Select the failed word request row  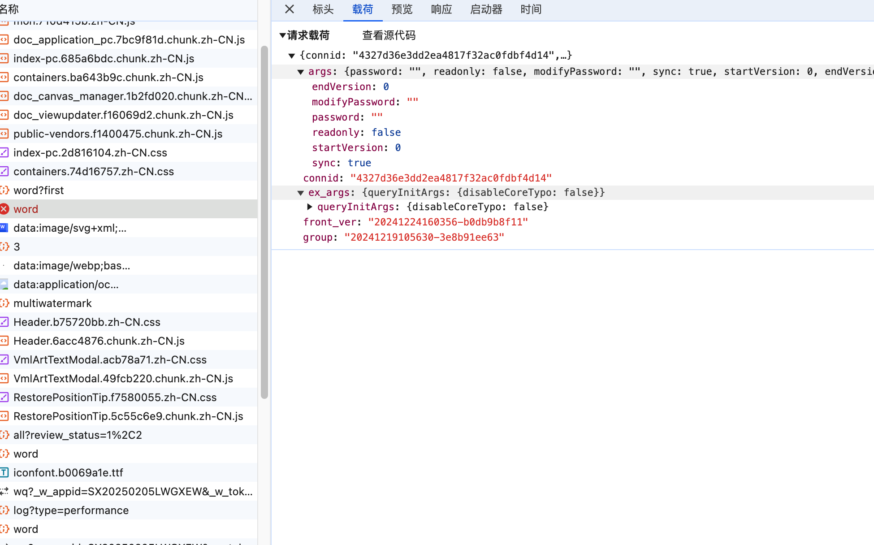129,209
